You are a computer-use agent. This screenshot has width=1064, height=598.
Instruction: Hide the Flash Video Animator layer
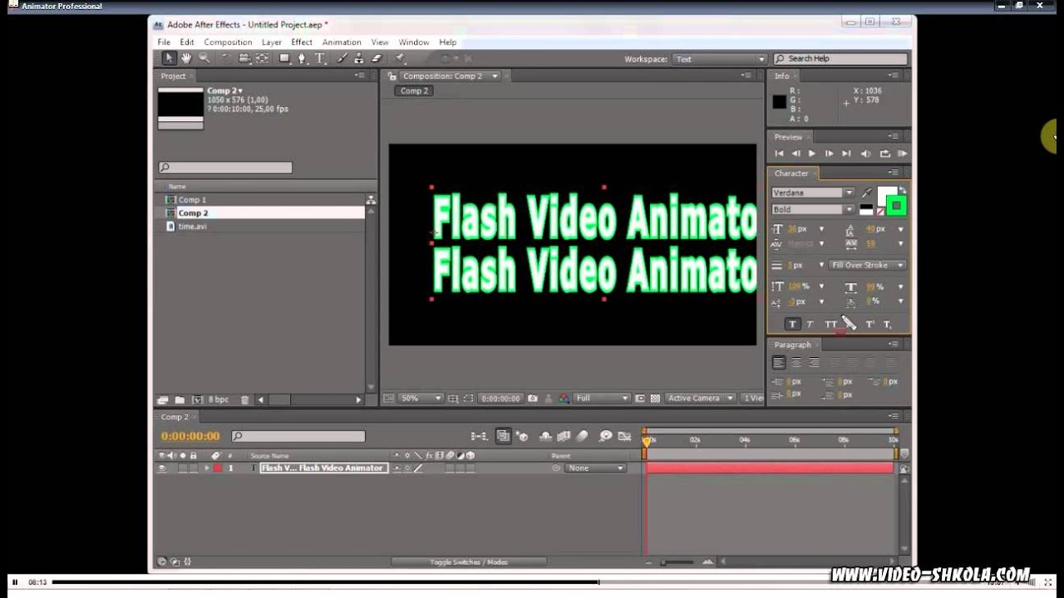[162, 468]
